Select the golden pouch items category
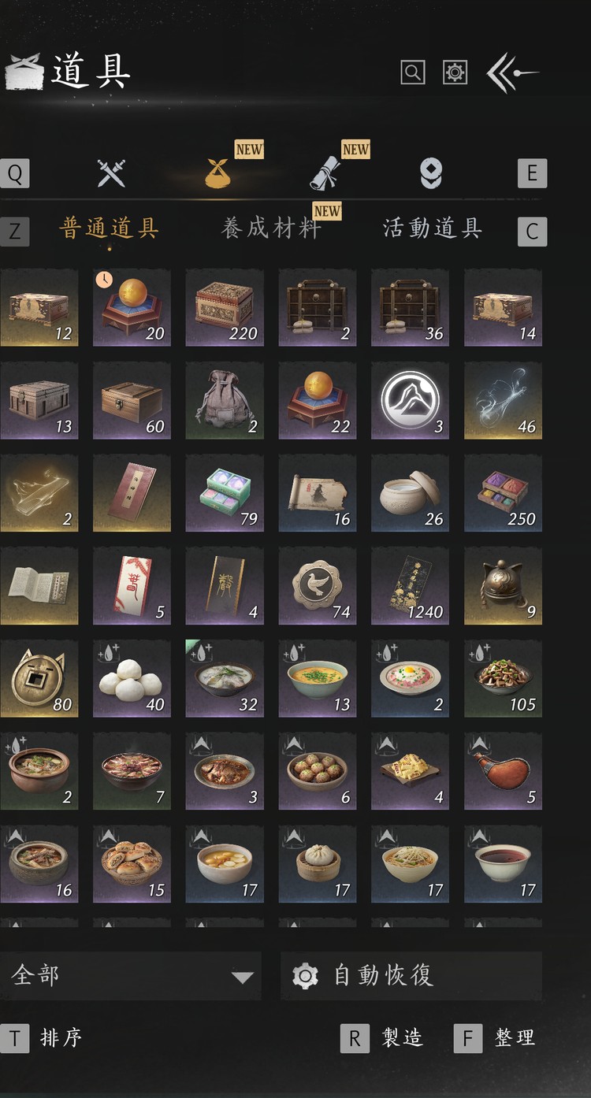This screenshot has width=591, height=1098. point(217,173)
